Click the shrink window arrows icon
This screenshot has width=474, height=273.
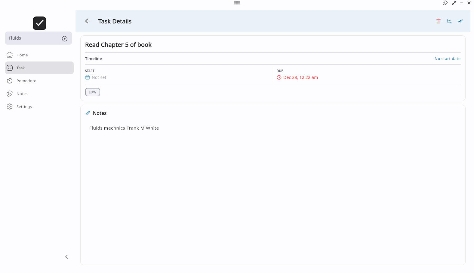(454, 3)
